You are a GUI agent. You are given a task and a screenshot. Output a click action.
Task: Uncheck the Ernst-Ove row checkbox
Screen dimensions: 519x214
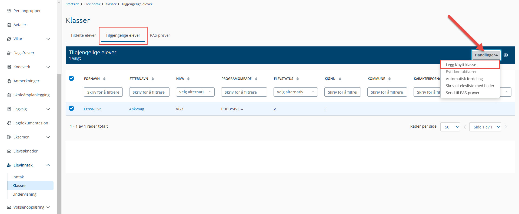click(x=71, y=108)
